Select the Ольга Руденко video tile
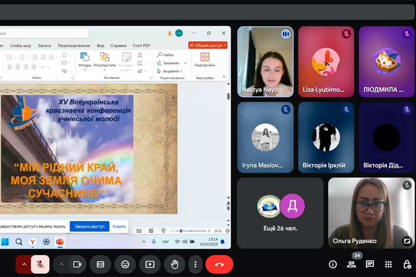 pyautogui.click(x=372, y=213)
